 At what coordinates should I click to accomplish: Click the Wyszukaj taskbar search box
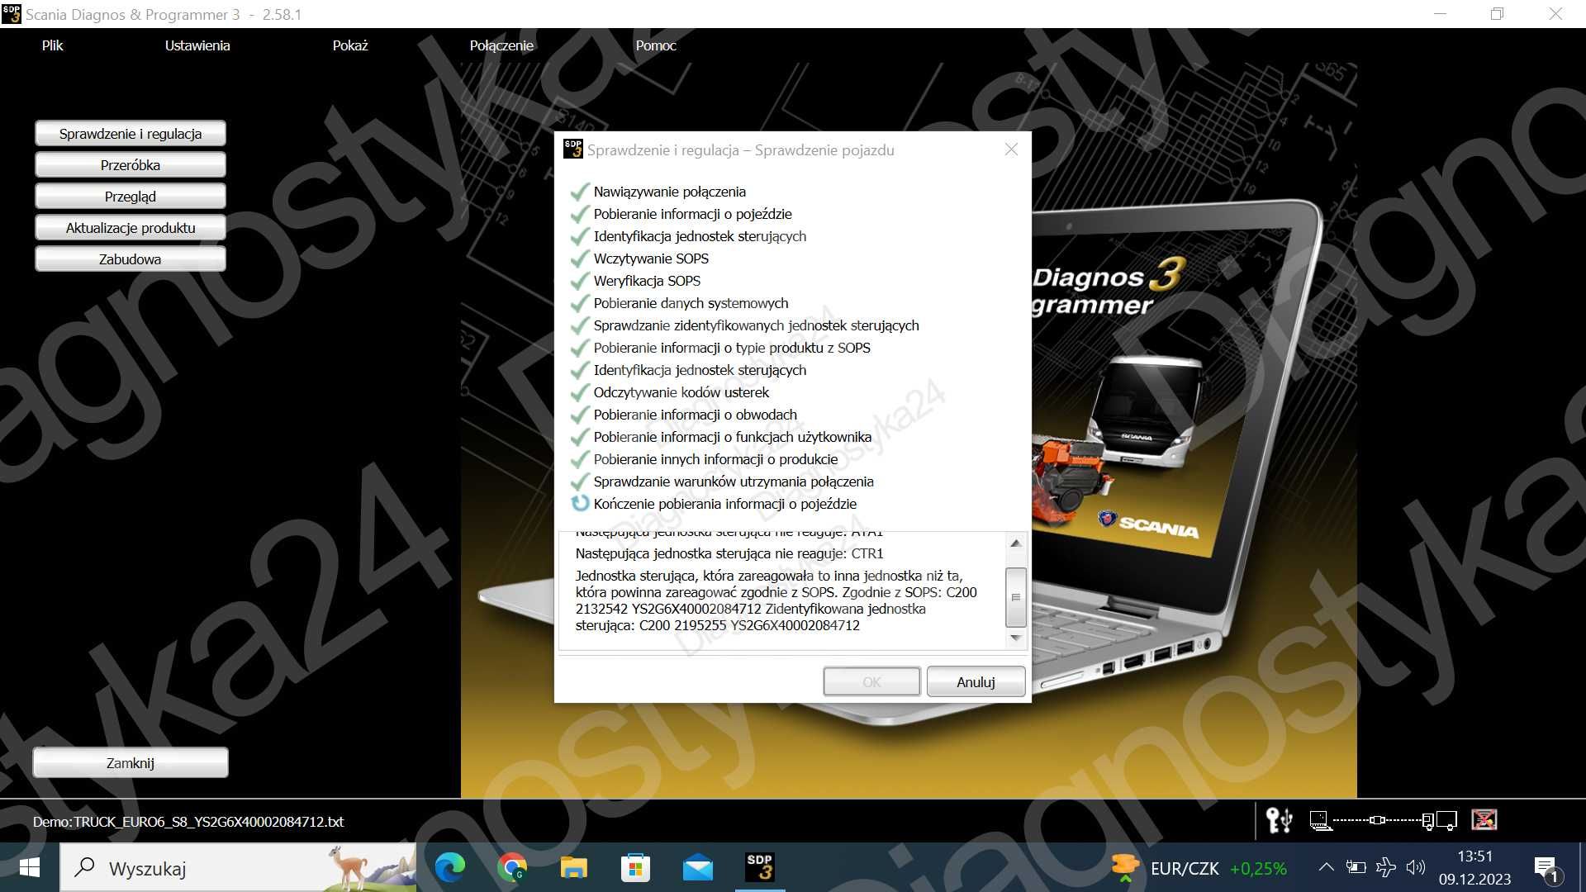pos(238,868)
